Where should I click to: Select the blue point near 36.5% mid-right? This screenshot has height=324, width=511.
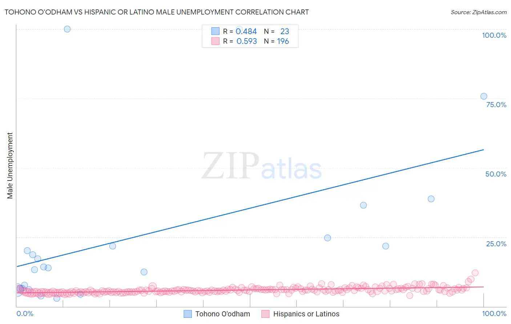pos(363,205)
